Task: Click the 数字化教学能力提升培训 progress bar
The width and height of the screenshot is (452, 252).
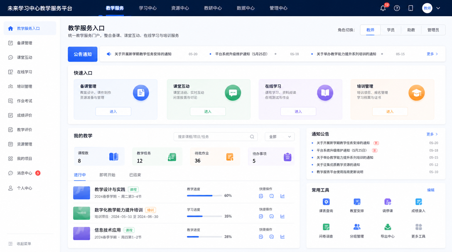Action: (204, 216)
